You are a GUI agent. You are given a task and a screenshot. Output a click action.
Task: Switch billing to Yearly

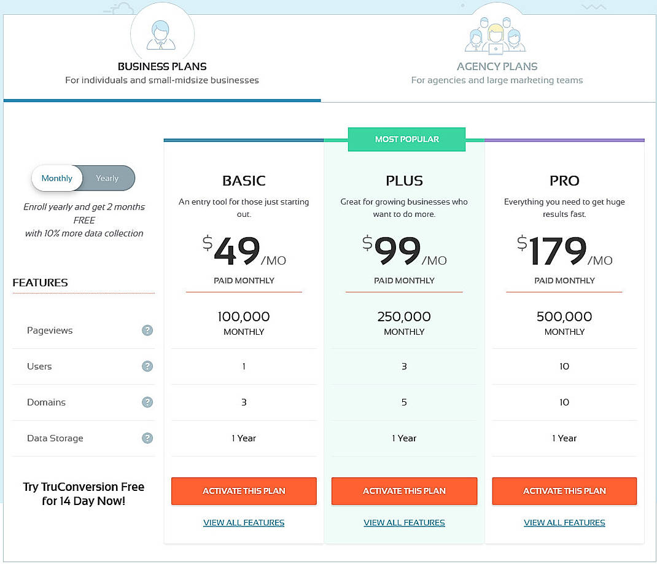tap(107, 178)
